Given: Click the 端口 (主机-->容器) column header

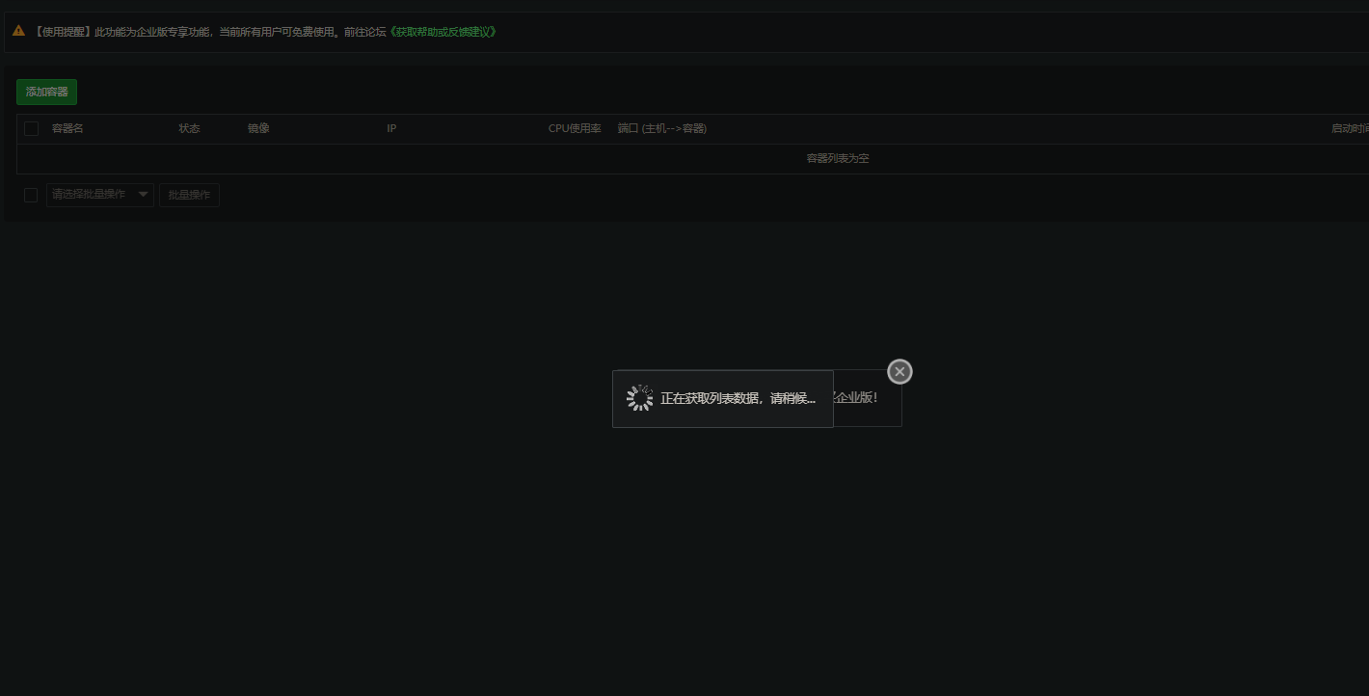Looking at the screenshot, I should click(x=662, y=128).
